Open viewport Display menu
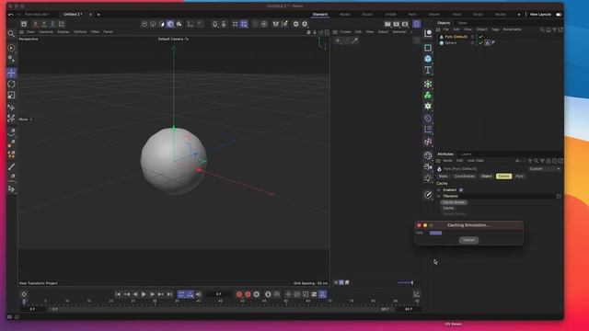This screenshot has height=331, width=589. (x=64, y=32)
